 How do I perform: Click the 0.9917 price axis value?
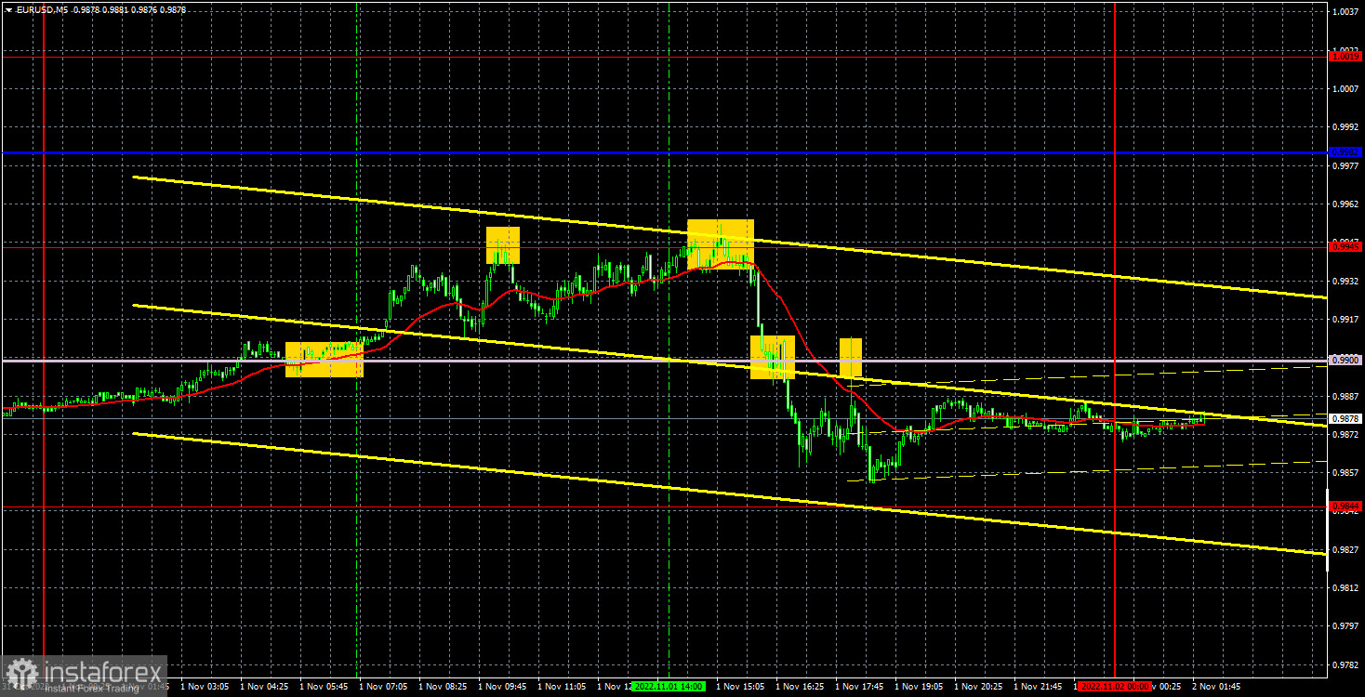point(1346,320)
